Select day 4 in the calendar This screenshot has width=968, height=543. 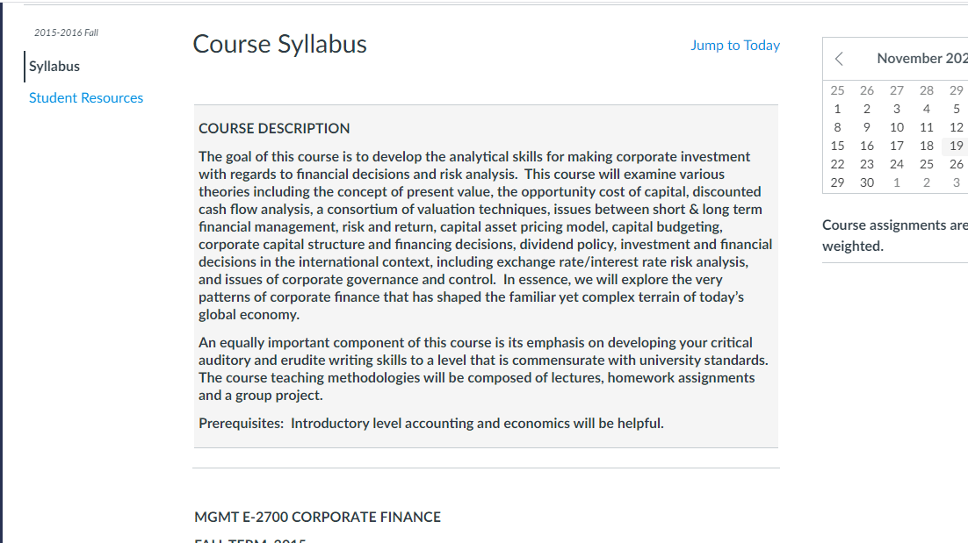[927, 109]
